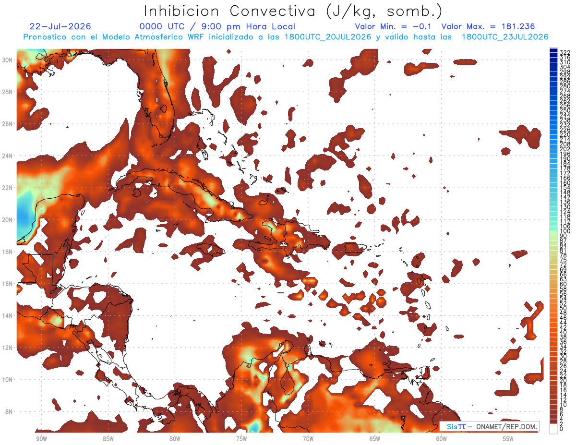Click the '24N' latitude label
Screen dimensions: 576x445
(x=8, y=156)
